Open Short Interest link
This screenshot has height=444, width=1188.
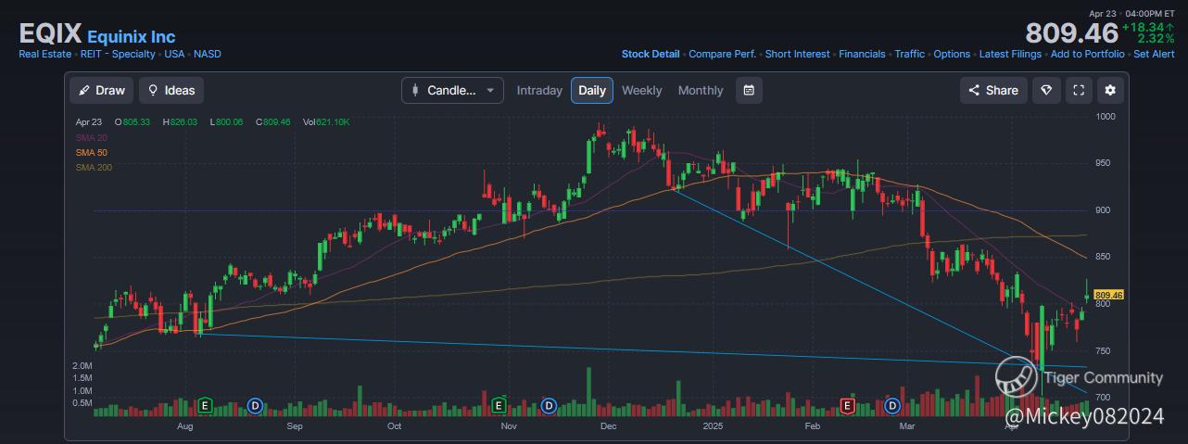[x=797, y=54]
